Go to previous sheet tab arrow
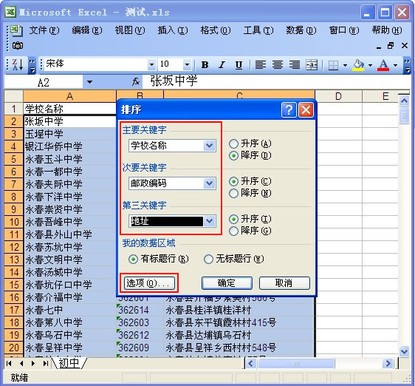 [21, 364]
